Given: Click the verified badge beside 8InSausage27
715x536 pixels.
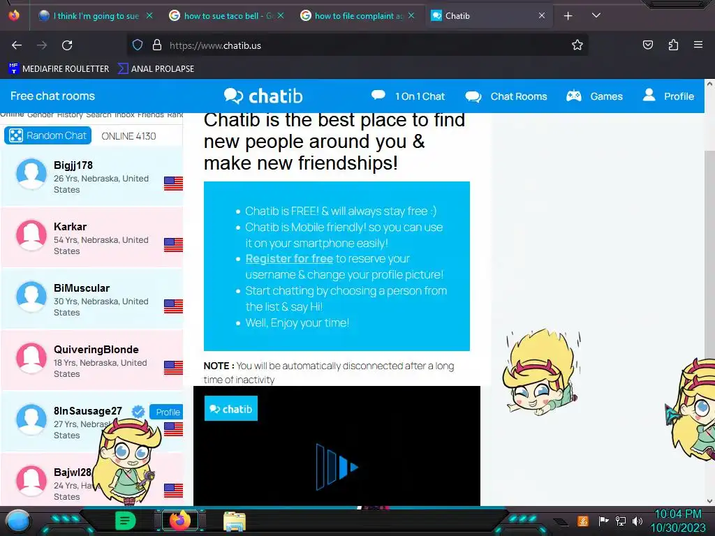Looking at the screenshot, I should point(138,412).
